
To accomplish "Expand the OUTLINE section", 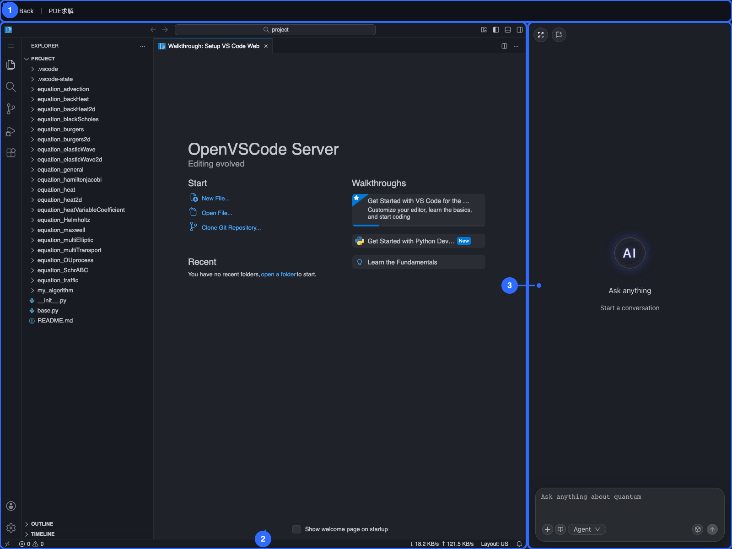I will 88,524.
